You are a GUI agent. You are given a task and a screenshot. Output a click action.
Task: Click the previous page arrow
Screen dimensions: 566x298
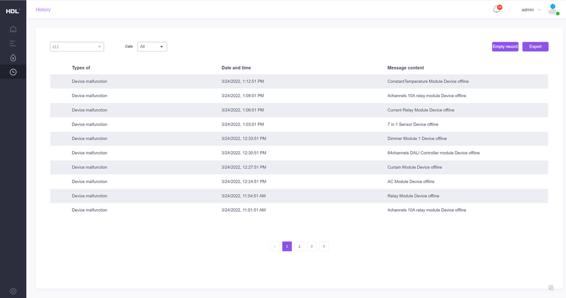(275, 246)
